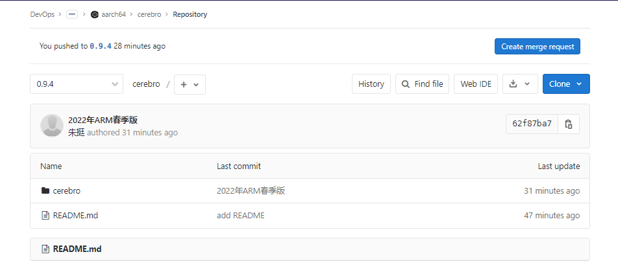Click the commit SHA 62f87ba7
Screen dimensions: 618x274
coord(532,124)
